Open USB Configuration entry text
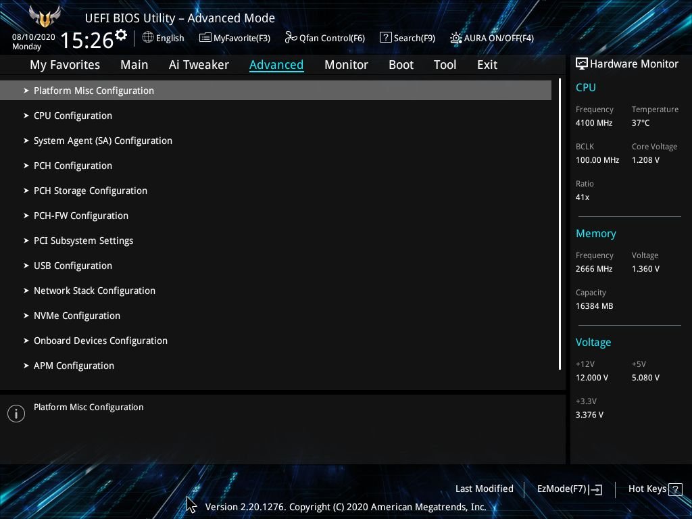The image size is (692, 519). (x=73, y=266)
